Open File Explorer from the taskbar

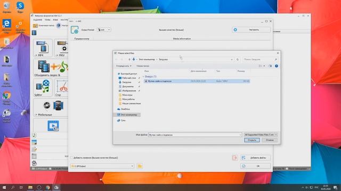point(30,187)
